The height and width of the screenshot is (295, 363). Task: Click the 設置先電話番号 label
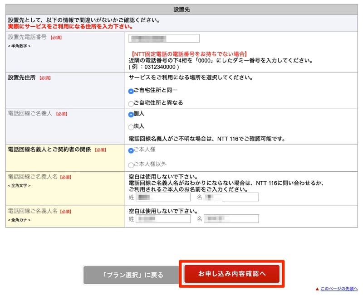pos(27,37)
